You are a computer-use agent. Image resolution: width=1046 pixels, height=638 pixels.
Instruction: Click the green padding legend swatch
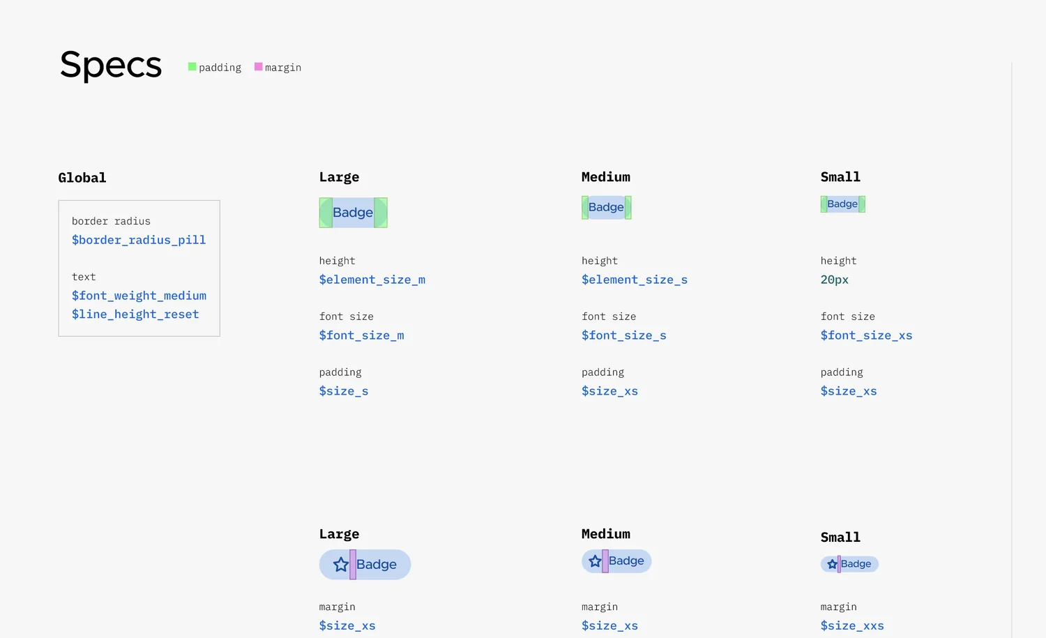click(192, 67)
